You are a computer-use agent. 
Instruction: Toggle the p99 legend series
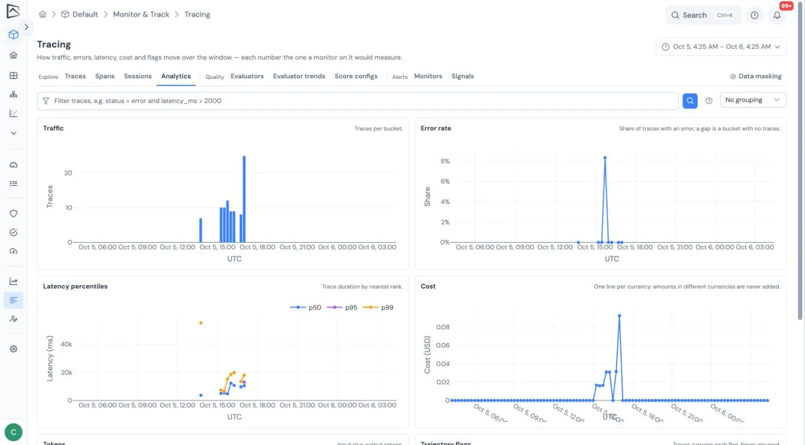point(378,307)
